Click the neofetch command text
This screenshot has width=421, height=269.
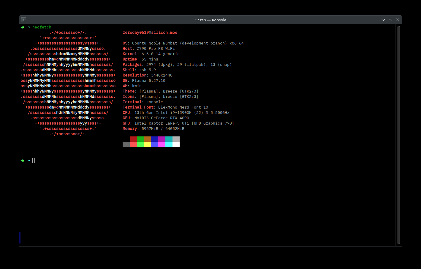coord(42,27)
